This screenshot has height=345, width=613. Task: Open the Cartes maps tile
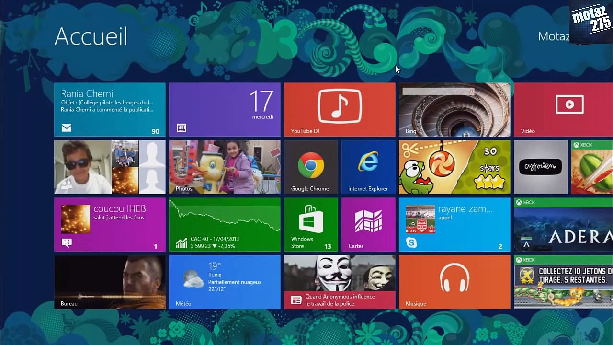coord(368,225)
